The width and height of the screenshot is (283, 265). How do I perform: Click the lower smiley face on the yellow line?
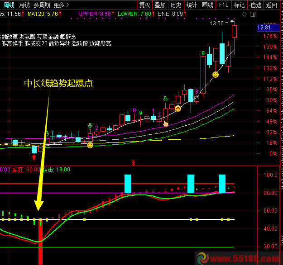pyautogui.click(x=90, y=145)
